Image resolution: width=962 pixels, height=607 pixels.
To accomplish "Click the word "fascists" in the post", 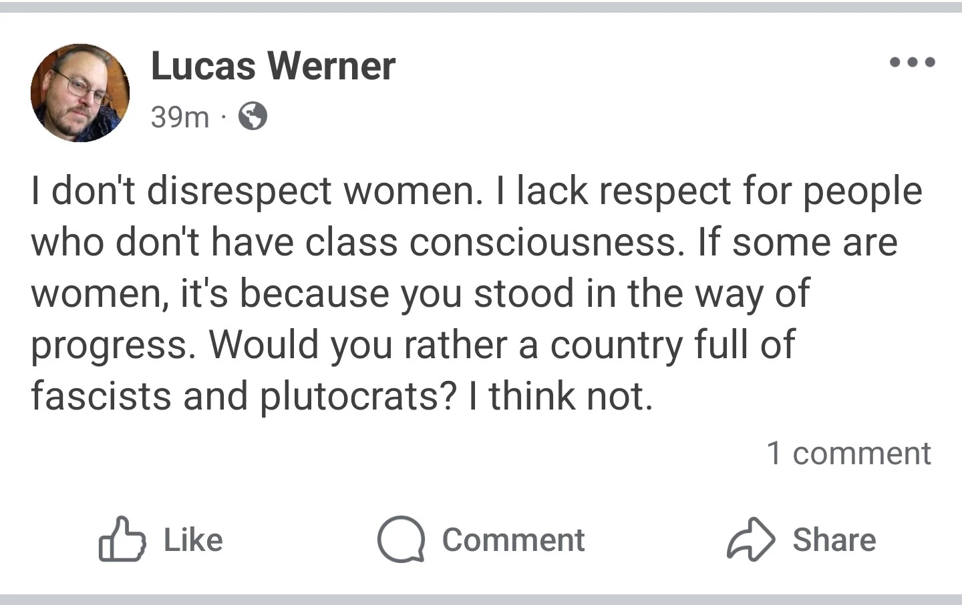I will click(101, 396).
